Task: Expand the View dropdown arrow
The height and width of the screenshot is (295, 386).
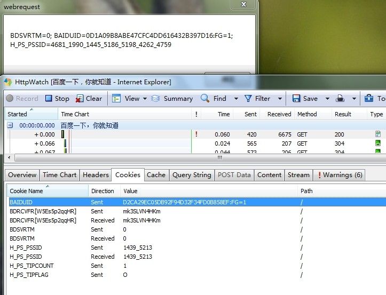Action: pos(145,99)
